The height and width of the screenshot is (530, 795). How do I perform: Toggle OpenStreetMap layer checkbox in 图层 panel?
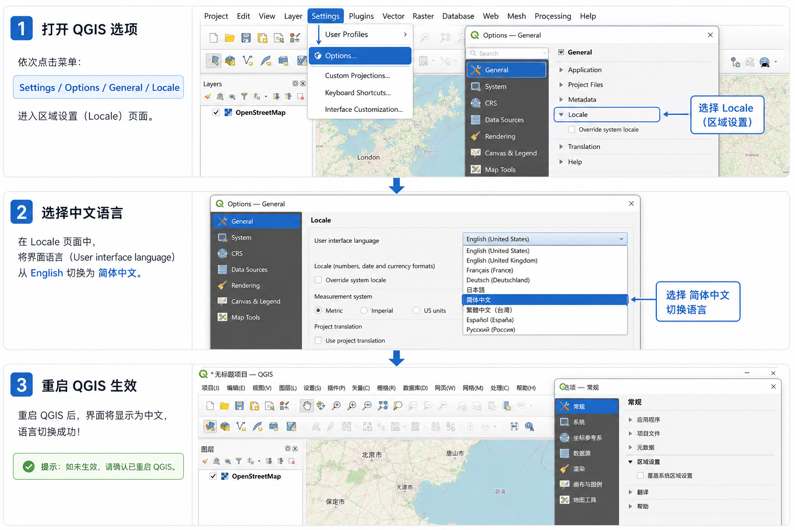[x=213, y=476]
